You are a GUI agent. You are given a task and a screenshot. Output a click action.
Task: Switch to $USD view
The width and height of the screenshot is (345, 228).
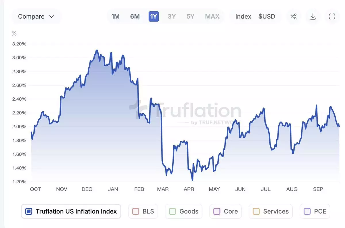(267, 16)
